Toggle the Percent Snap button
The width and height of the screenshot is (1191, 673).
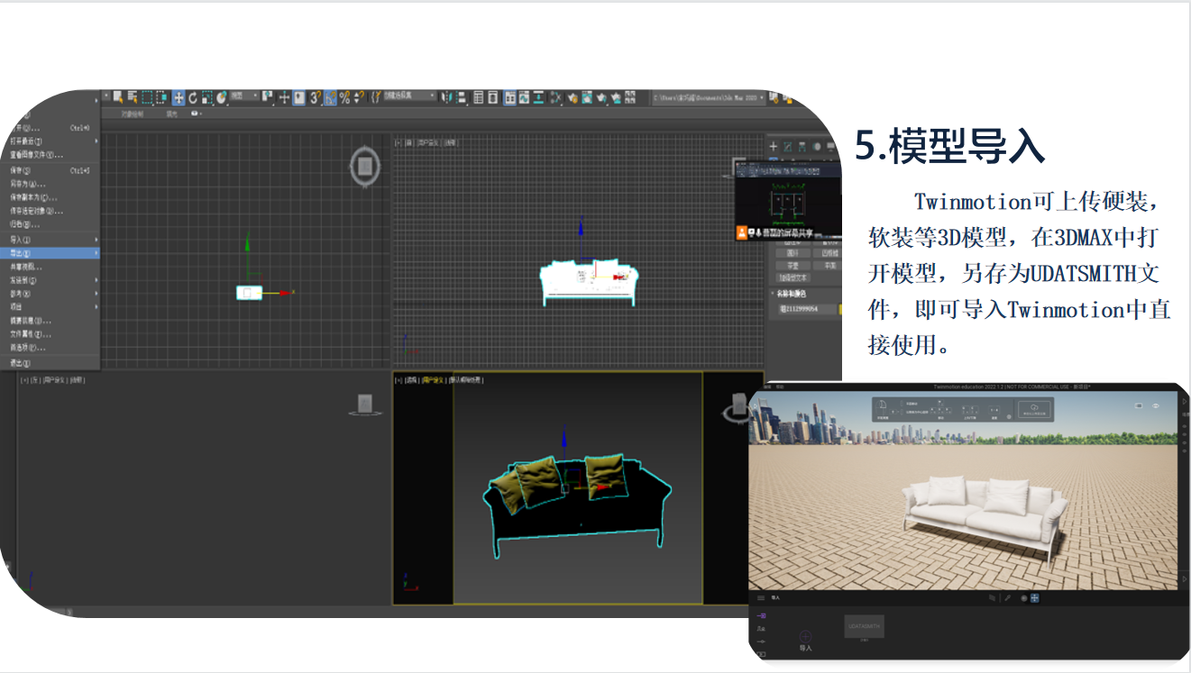(345, 97)
